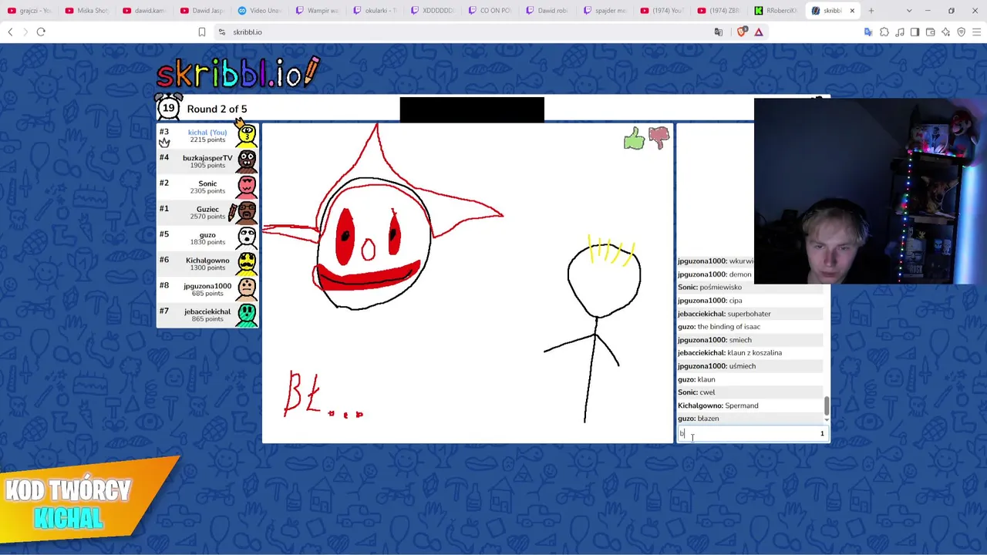This screenshot has width=987, height=555.
Task: Go back in browser history
Action: point(10,32)
